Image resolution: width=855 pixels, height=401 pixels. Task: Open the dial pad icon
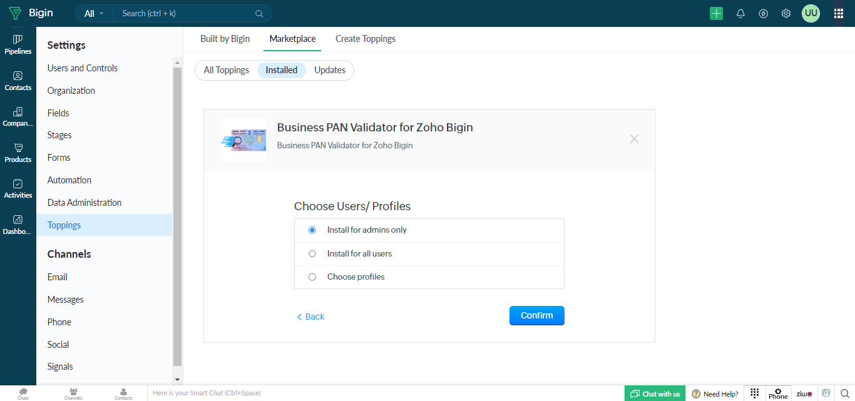pos(754,393)
